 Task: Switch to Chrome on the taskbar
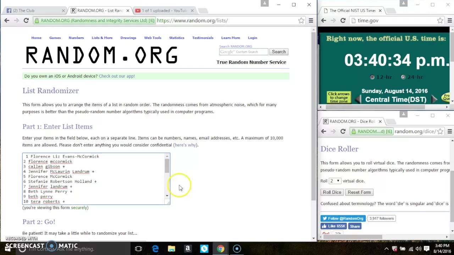(221, 249)
